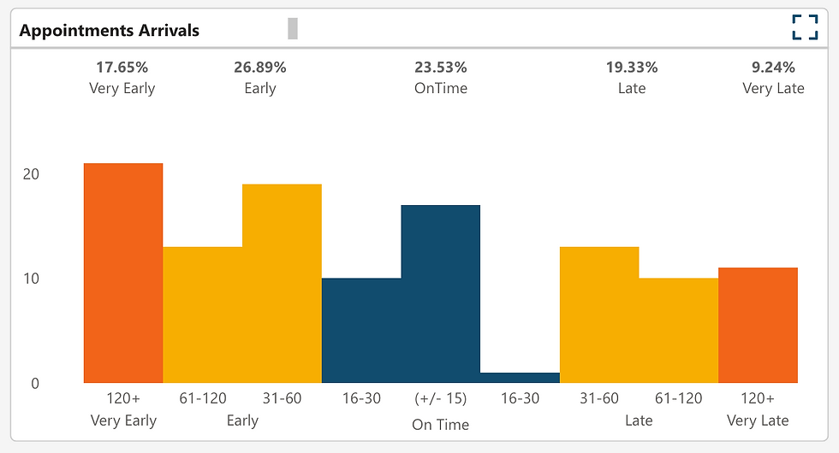Click the gray handle beside the chart title
839x453 pixels.
click(x=293, y=28)
